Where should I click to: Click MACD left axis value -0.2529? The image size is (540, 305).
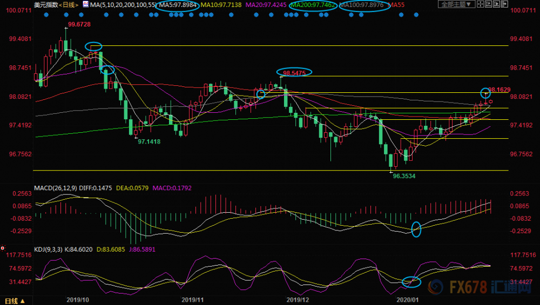coord(21,231)
